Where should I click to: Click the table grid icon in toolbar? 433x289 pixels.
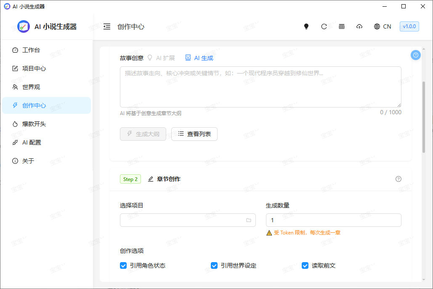click(341, 26)
